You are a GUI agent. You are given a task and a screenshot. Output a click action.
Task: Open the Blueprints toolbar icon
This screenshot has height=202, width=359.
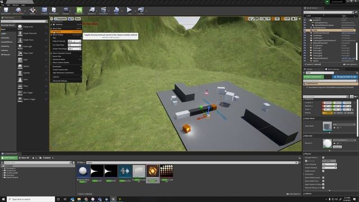coord(92,10)
